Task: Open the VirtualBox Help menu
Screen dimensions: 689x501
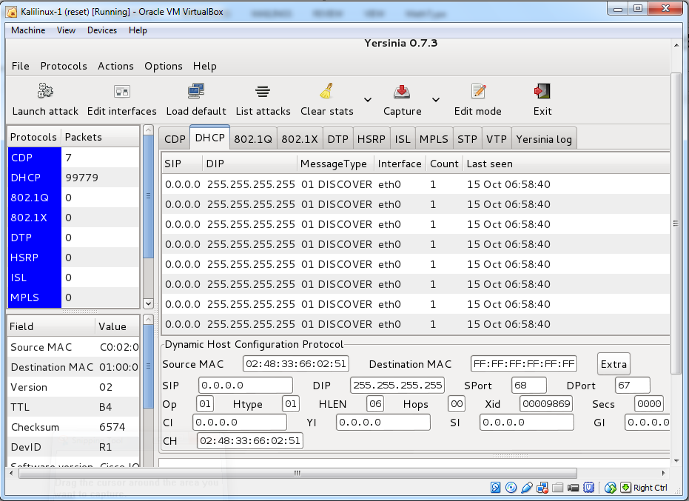Action: point(138,30)
